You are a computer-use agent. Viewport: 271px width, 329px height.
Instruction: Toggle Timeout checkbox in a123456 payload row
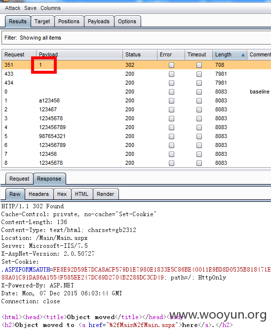(199, 101)
